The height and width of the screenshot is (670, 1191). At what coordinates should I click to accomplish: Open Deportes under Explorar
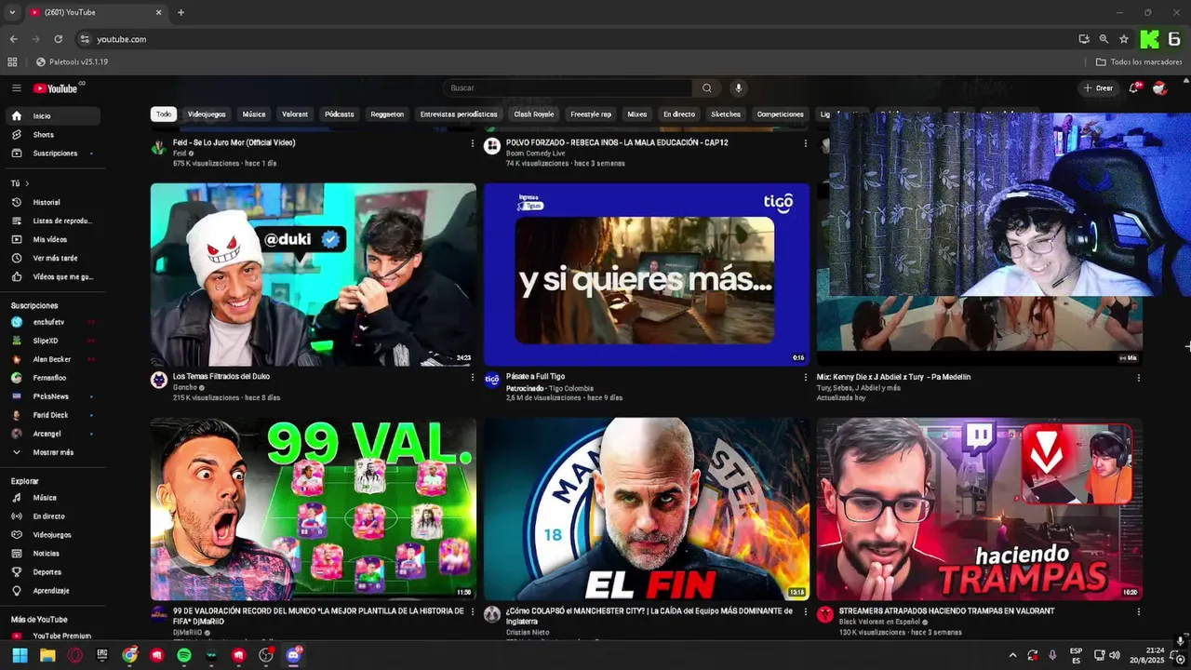[53, 572]
